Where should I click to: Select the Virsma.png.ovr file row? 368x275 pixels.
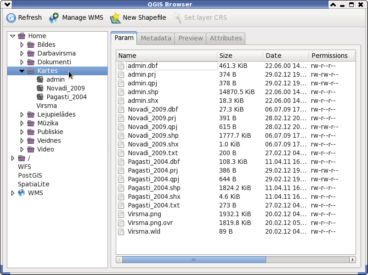(236, 223)
